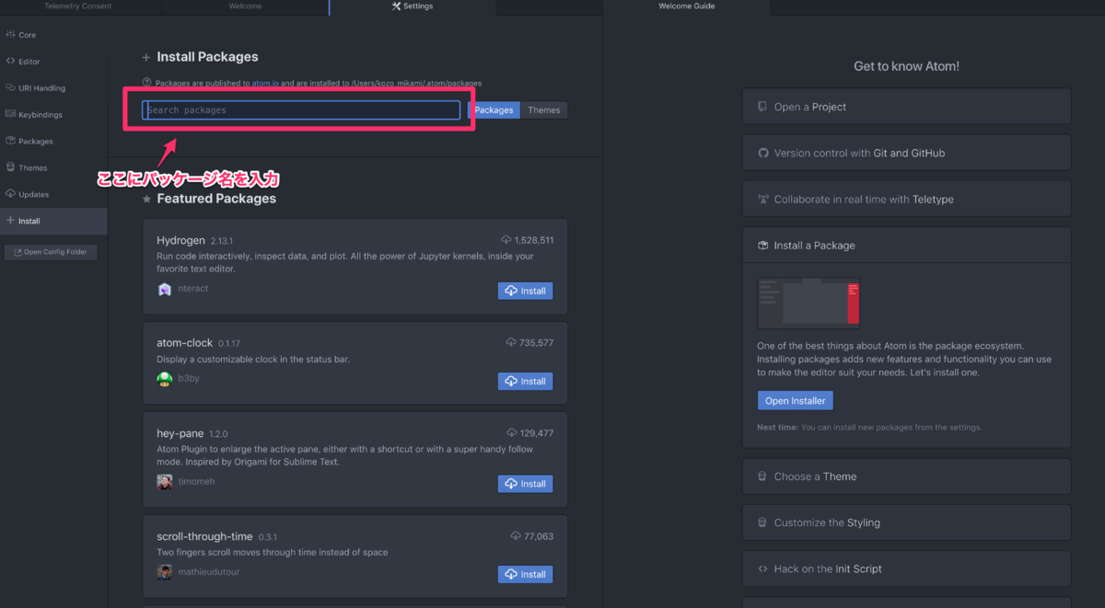
Task: Expand Collaborate in real time with Teletype
Action: pyautogui.click(x=906, y=199)
